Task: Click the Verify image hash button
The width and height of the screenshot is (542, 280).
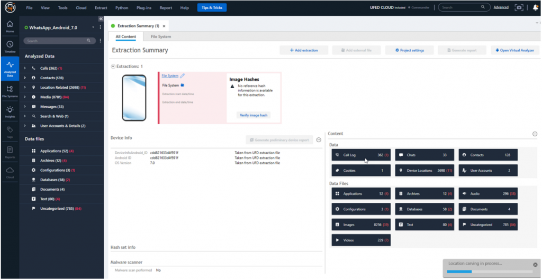Action: coord(254,115)
